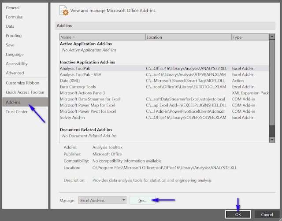Select Microsoft Power Pivot for Excel
282x221 pixels.
(164, 111)
